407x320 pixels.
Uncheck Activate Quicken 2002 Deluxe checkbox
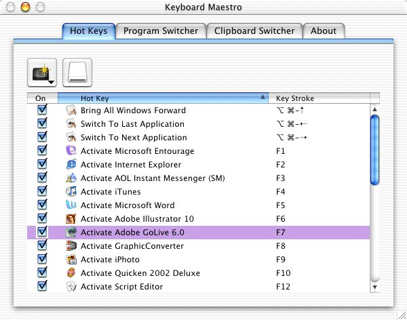tap(42, 273)
